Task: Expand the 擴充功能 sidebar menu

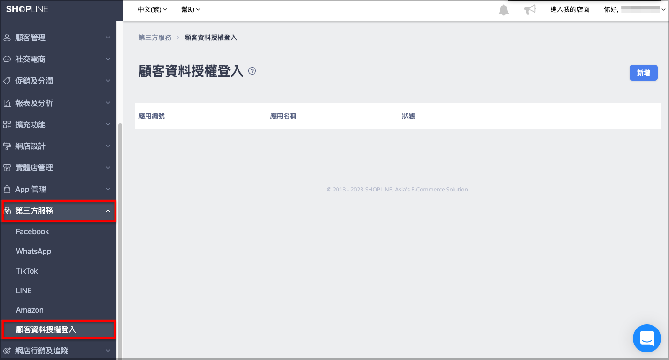Action: pos(58,124)
